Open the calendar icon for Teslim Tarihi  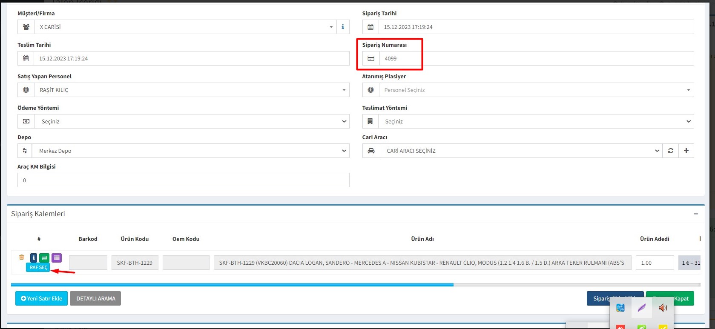tap(26, 59)
